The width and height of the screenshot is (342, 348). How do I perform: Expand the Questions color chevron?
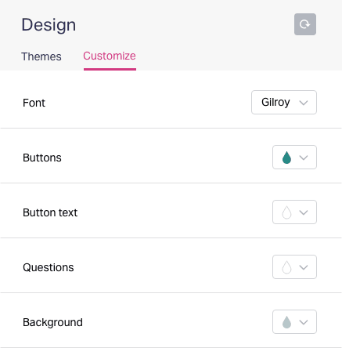tap(304, 267)
